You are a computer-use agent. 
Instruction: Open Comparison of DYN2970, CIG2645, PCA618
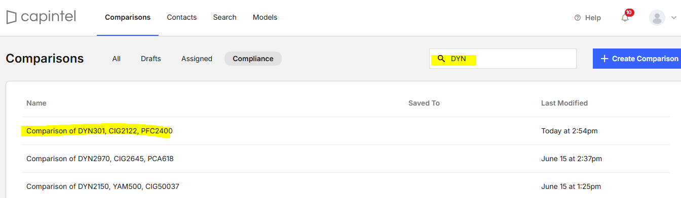(100, 159)
